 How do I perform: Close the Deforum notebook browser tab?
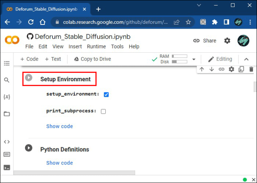(x=85, y=9)
